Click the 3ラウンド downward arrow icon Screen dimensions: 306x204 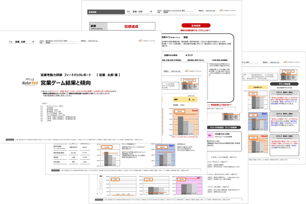coord(101,186)
